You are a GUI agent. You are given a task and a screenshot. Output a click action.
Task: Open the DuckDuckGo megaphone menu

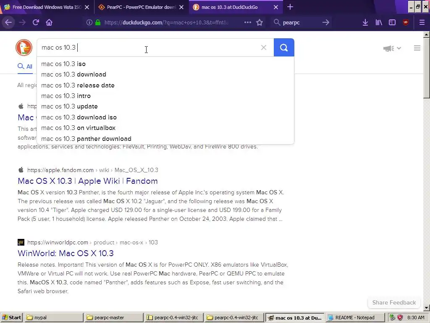pyautogui.click(x=392, y=48)
